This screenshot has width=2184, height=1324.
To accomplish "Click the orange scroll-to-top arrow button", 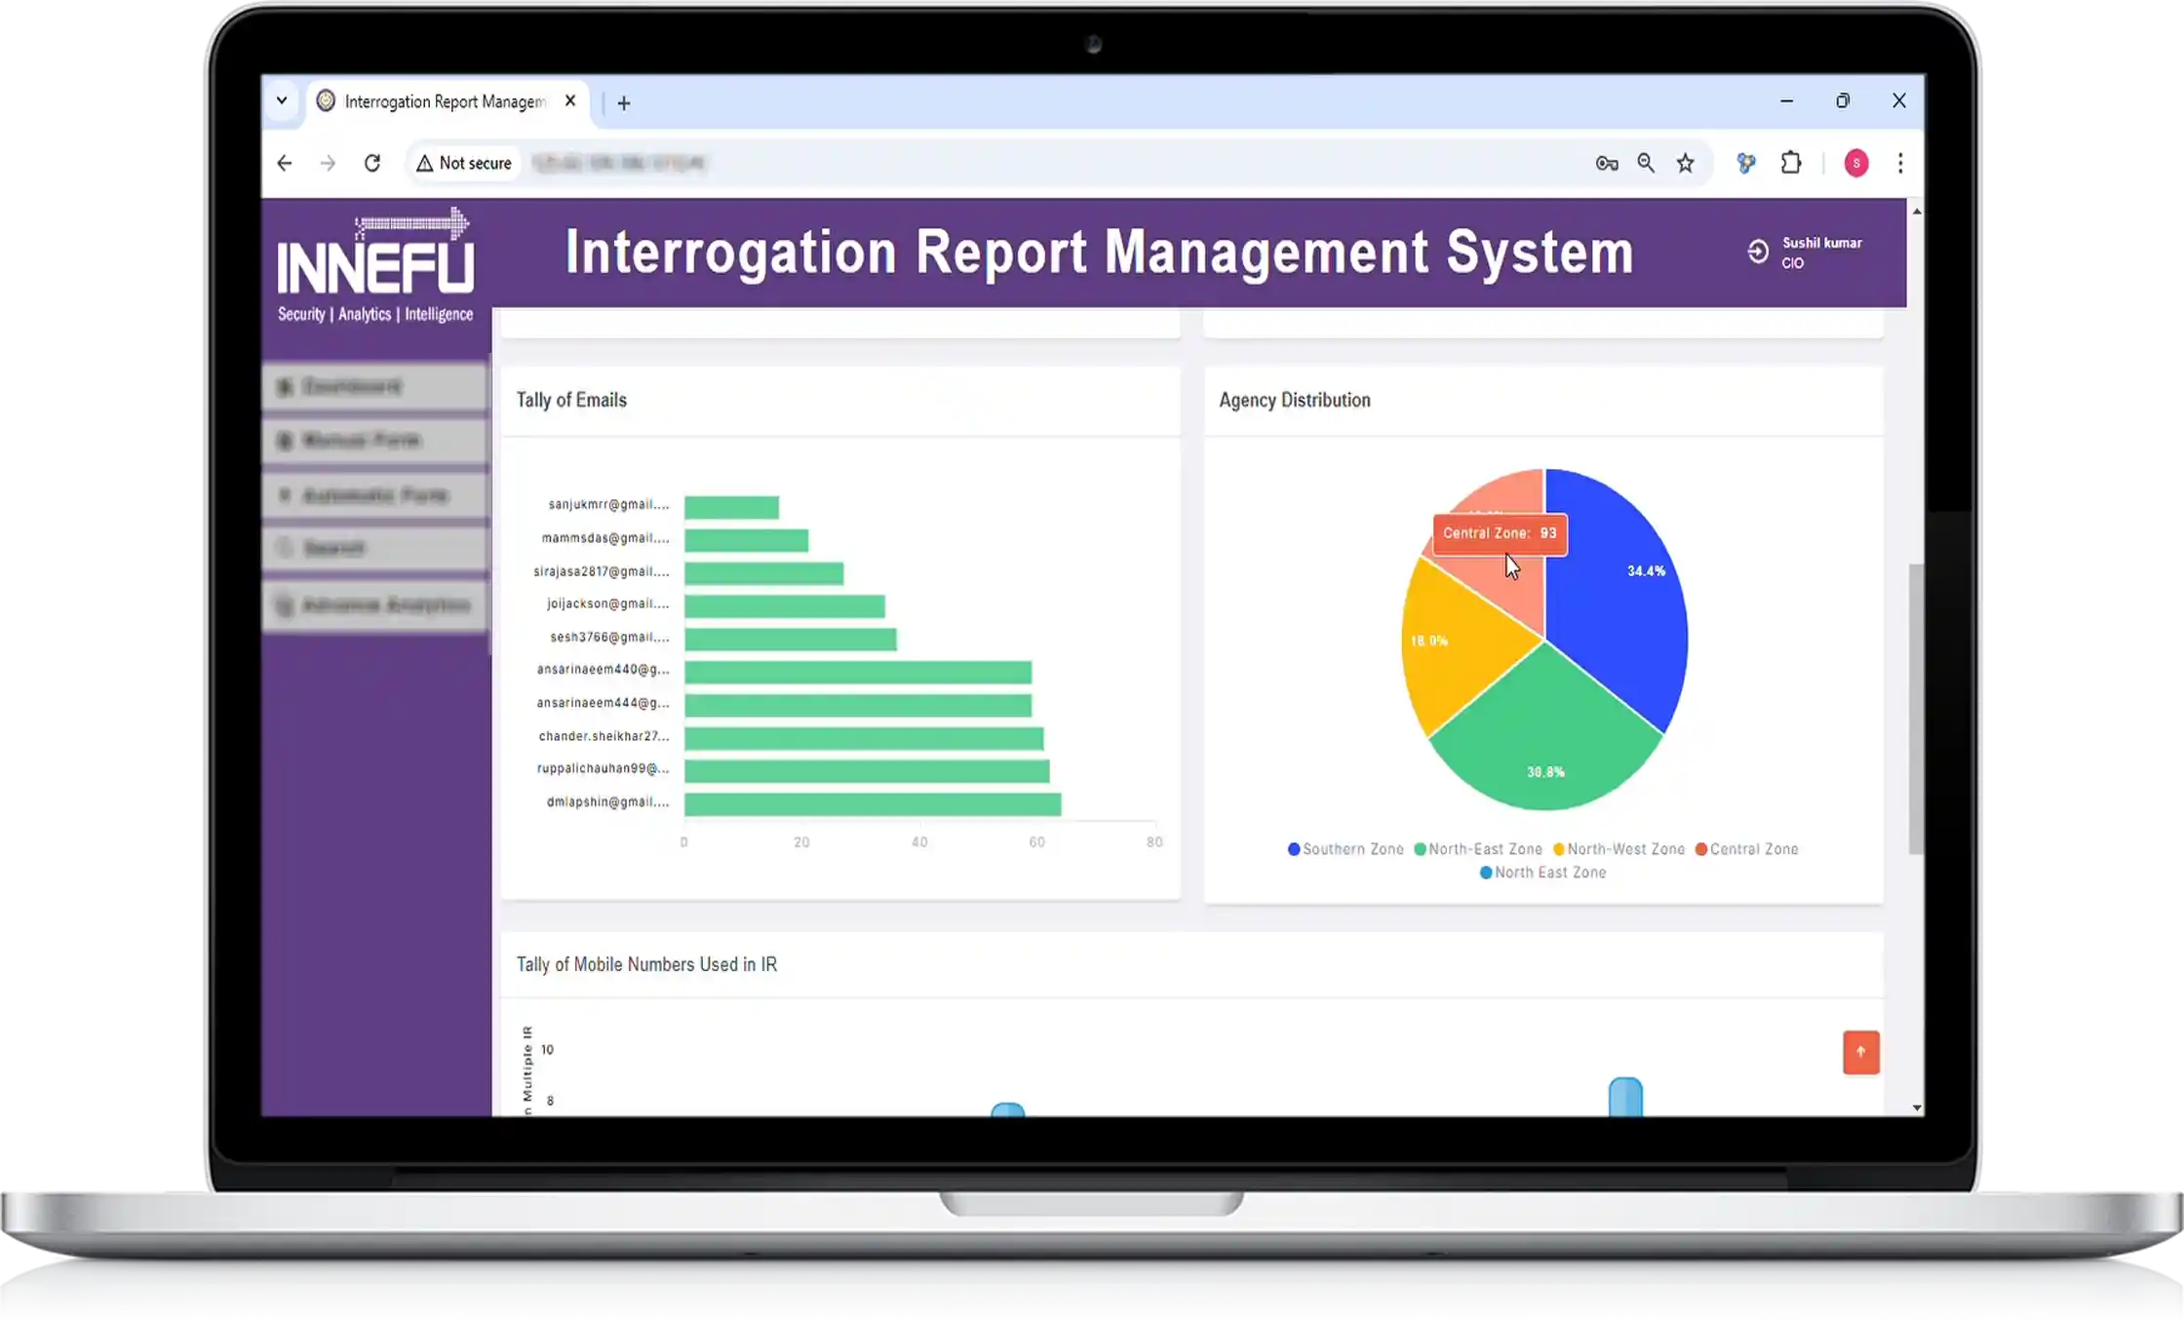I will [x=1861, y=1053].
